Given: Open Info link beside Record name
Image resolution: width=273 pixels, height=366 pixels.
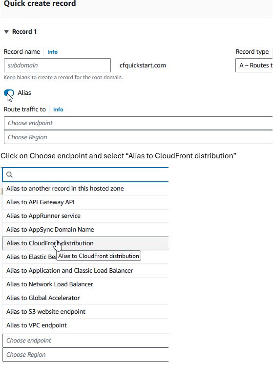Looking at the screenshot, I should pos(53,52).
